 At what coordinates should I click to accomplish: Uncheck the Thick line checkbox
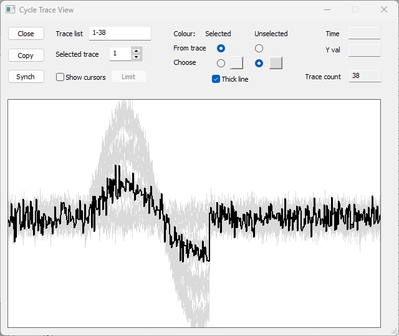click(x=216, y=79)
